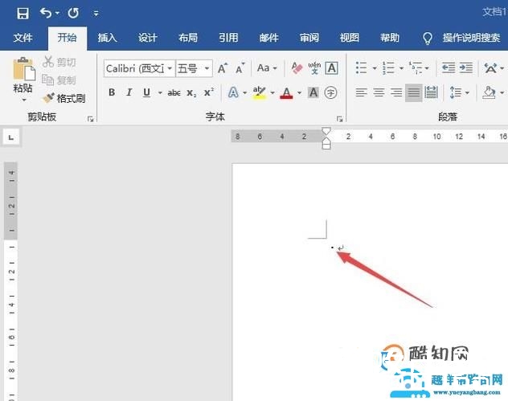Save the document with the floppy disk icon
The height and width of the screenshot is (401, 508).
pos(23,14)
